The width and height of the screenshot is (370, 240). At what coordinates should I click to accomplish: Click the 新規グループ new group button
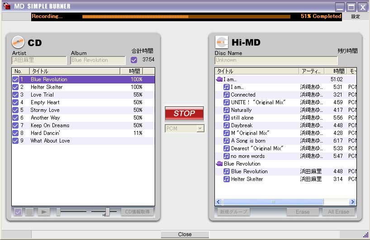point(233,212)
